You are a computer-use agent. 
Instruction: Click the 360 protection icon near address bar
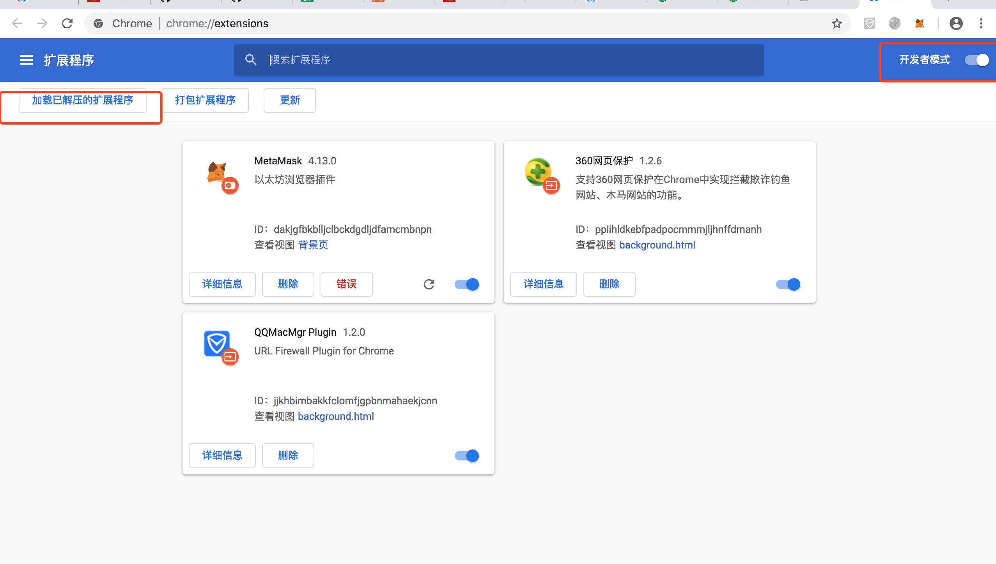click(895, 23)
